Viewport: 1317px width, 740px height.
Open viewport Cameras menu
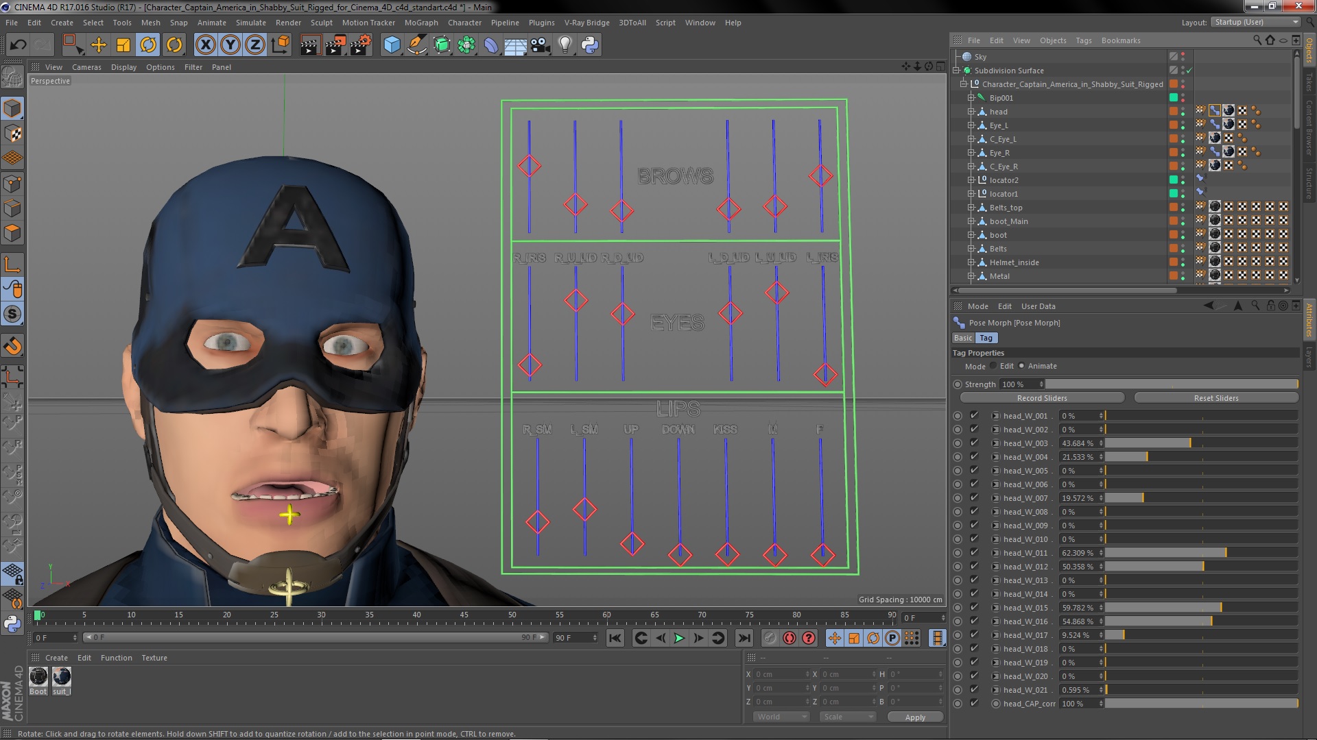pos(86,67)
